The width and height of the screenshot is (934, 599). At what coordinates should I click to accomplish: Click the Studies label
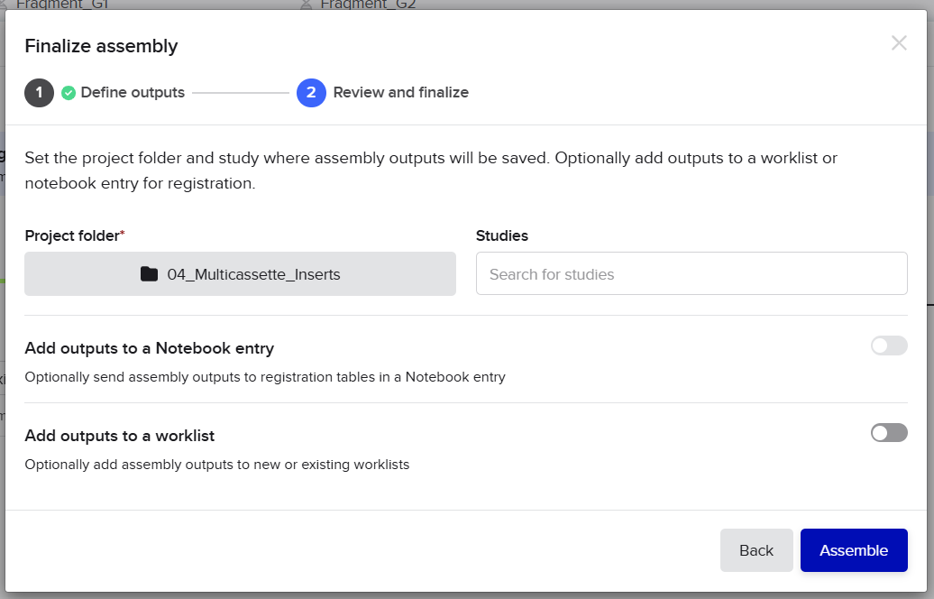point(501,236)
